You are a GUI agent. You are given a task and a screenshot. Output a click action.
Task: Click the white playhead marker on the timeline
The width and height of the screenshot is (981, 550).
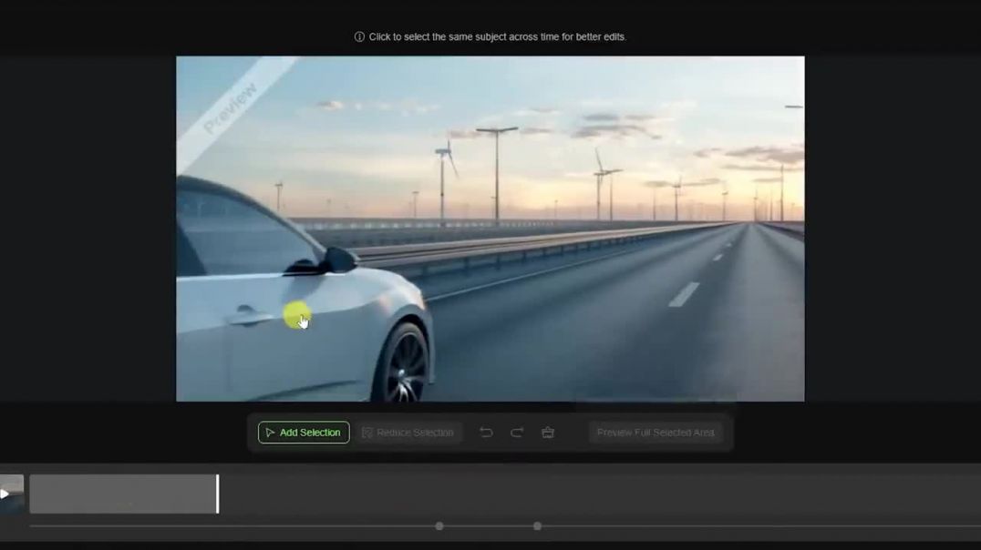[x=218, y=494]
